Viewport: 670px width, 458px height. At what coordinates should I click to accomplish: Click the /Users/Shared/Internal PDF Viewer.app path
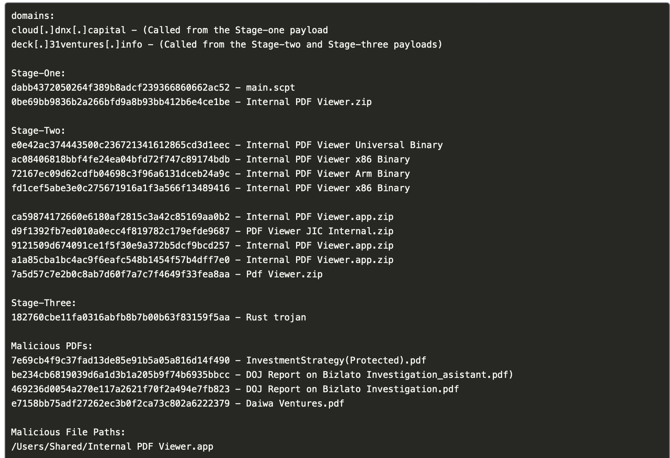[x=112, y=447]
